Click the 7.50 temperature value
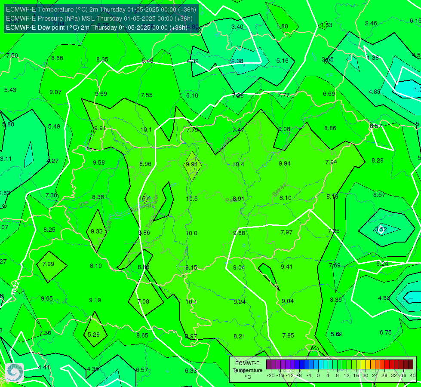The width and height of the screenshot is (421, 387). [12, 55]
